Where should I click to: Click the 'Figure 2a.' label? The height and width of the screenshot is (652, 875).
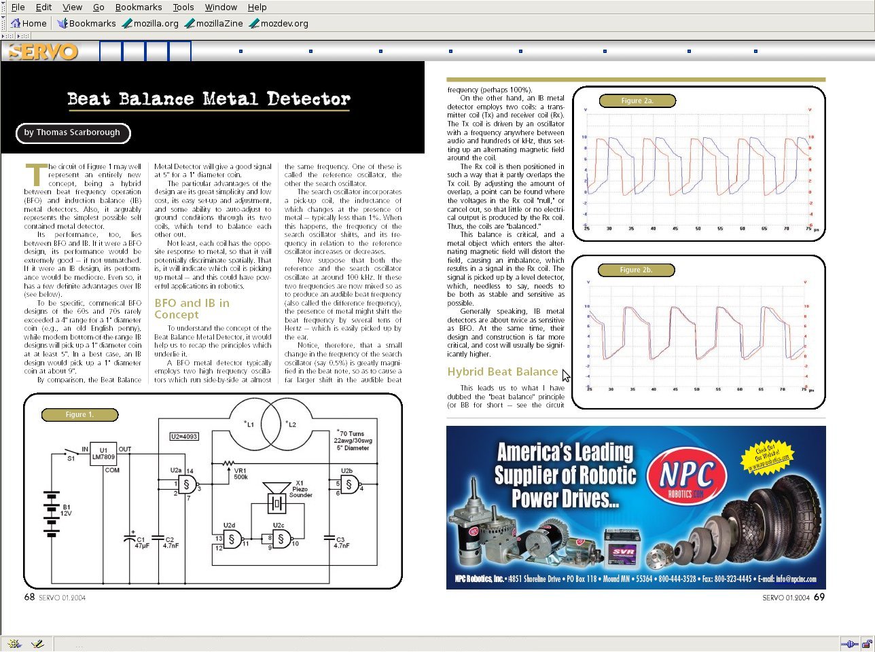point(637,101)
